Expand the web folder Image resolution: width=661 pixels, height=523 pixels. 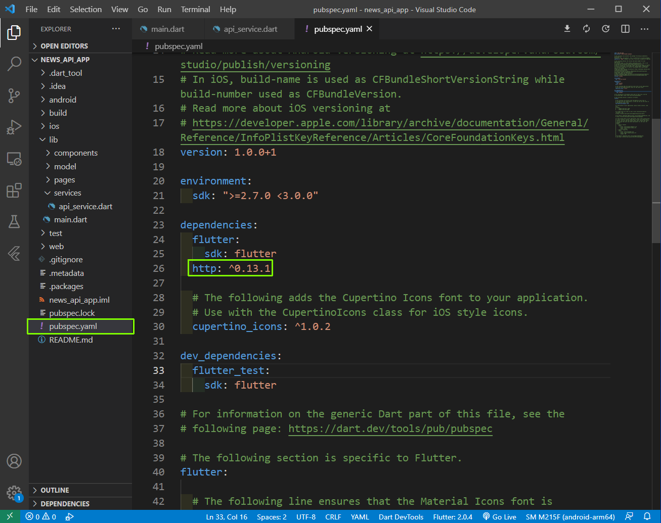pos(56,246)
